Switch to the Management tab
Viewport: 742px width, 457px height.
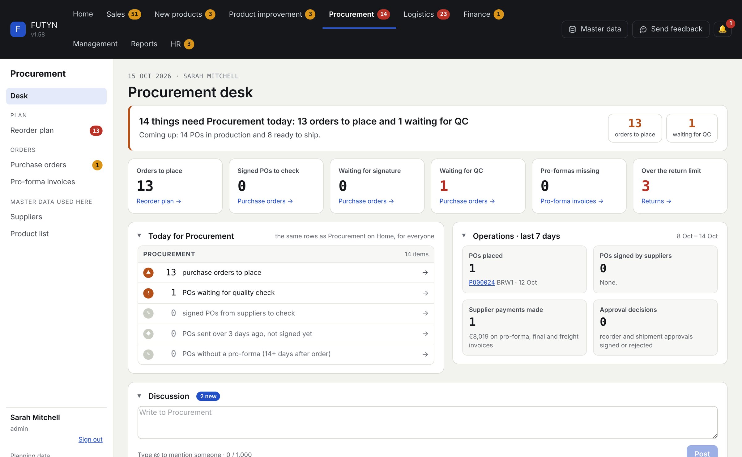point(95,44)
